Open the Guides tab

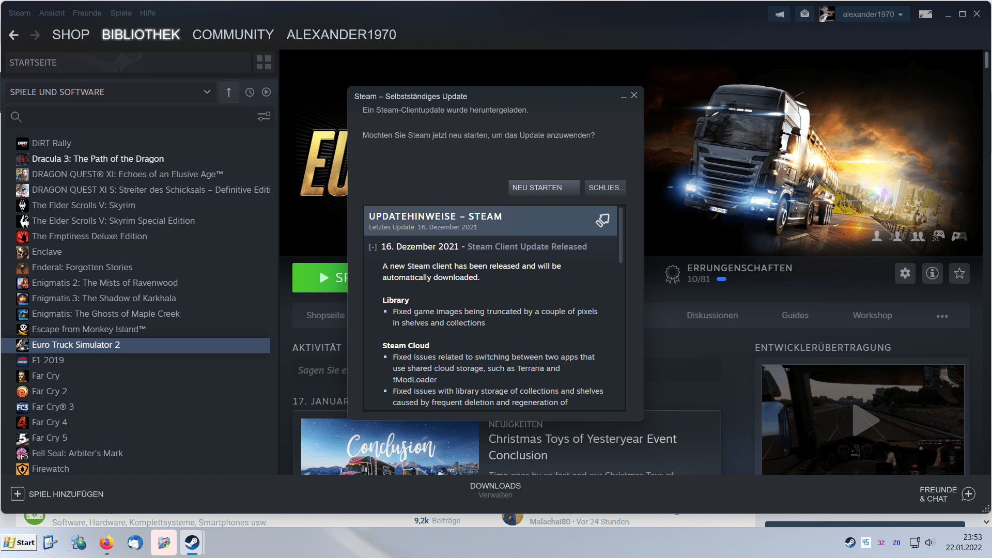click(x=795, y=315)
